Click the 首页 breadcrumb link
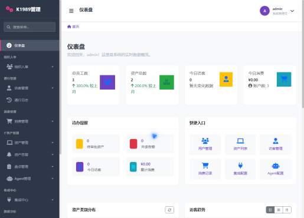 click(x=76, y=27)
